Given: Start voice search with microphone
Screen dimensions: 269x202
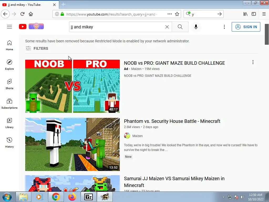Looking at the screenshot, I should 196,27.
